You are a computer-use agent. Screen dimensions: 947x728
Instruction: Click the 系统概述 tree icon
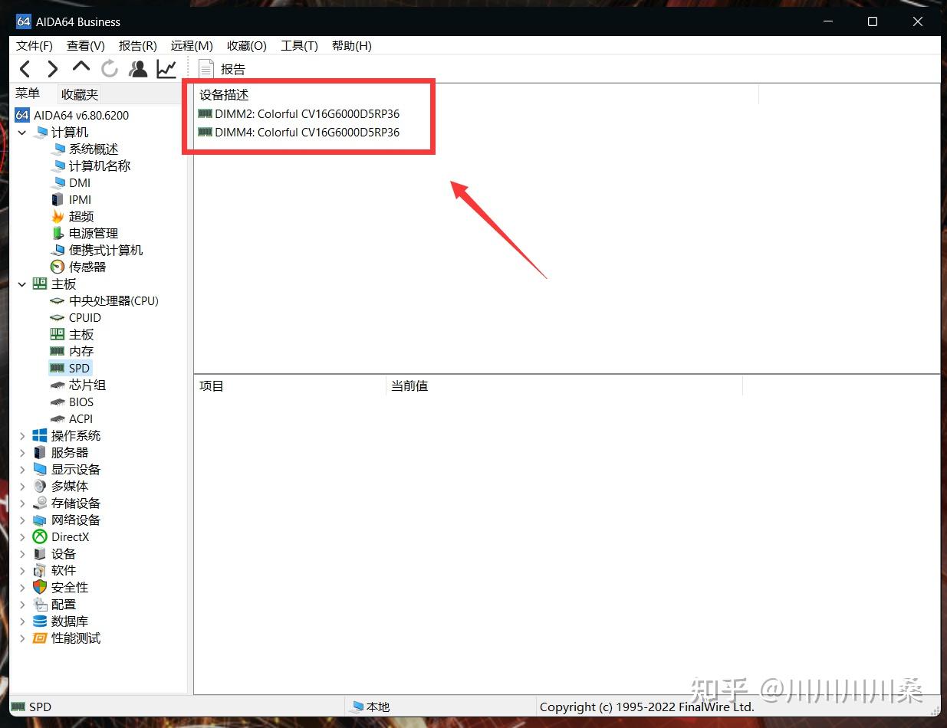click(58, 149)
